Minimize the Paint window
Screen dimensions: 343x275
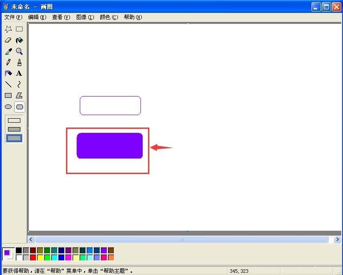(x=316, y=7)
